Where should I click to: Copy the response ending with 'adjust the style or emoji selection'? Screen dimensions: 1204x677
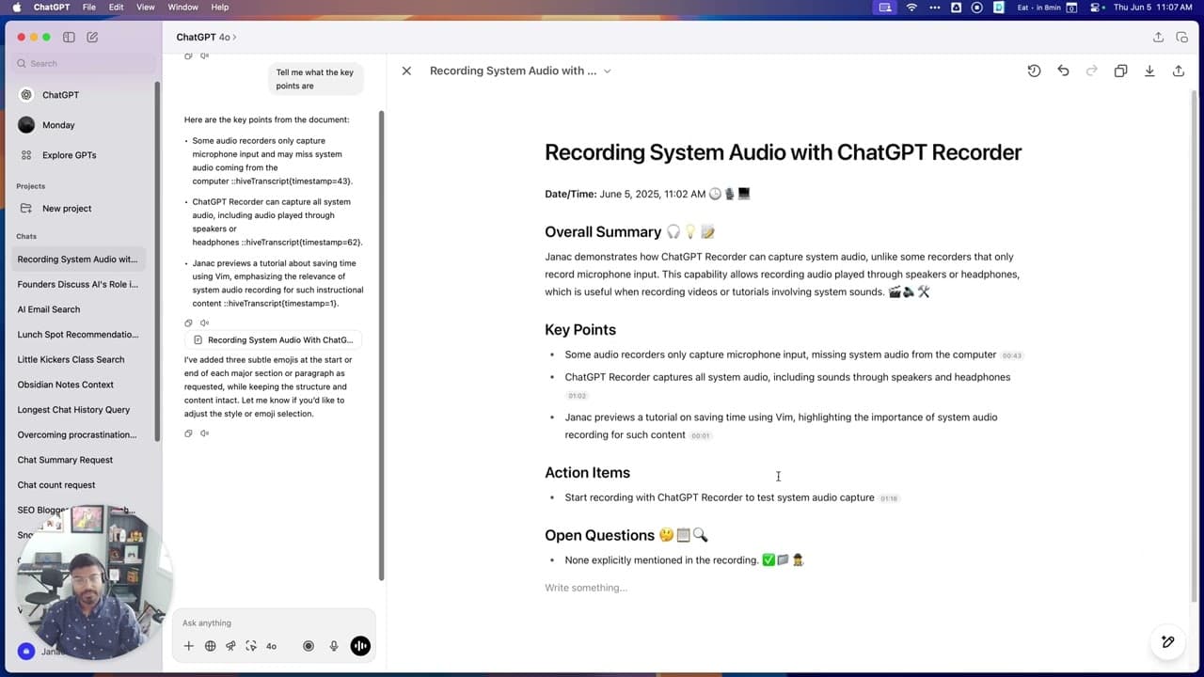coord(188,433)
